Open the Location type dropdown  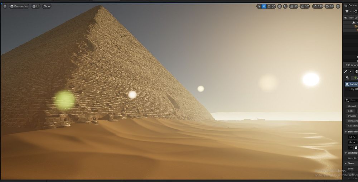tap(353, 137)
